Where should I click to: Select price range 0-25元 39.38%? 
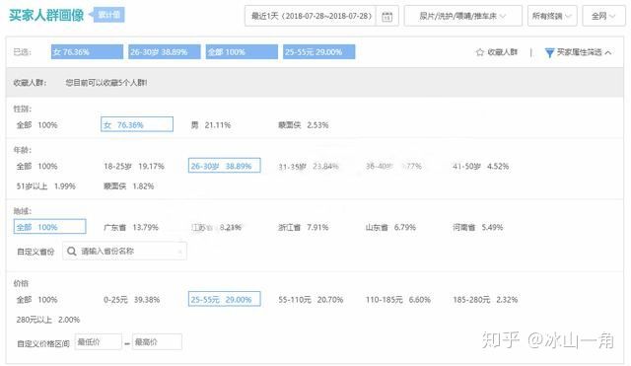pos(131,300)
